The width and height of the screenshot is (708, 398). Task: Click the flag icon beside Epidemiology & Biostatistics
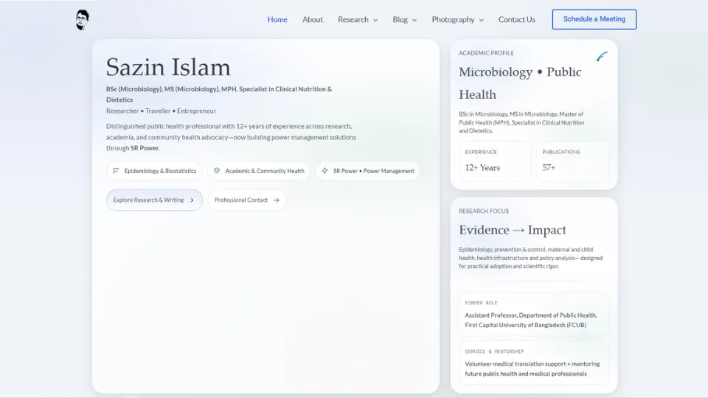[116, 171]
